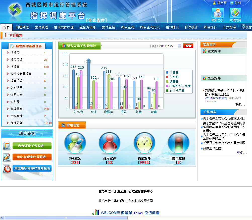Click the 立案数 blue legend swatch
The height and width of the screenshot is (220, 252).
pyautogui.click(x=167, y=73)
